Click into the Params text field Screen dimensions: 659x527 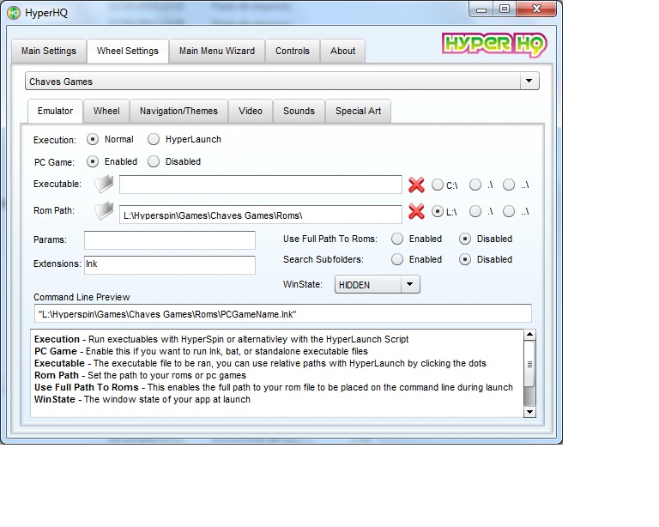(170, 240)
